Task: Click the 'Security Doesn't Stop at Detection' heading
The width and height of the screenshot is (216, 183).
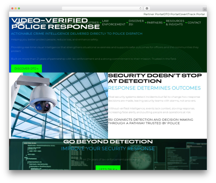Action: coord(155,78)
